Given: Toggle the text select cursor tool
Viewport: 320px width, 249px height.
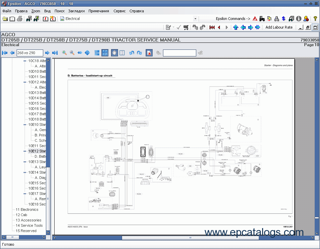Looking at the screenshot, I should point(122,53).
